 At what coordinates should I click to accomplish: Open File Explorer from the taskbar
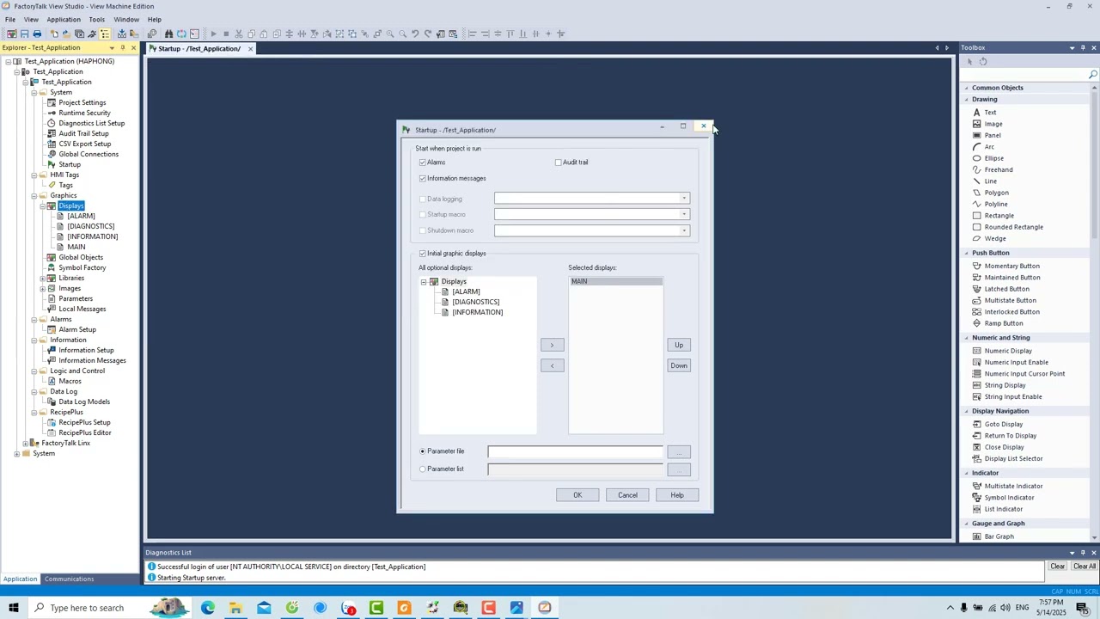[x=235, y=608]
